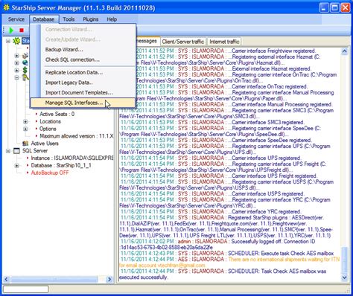The width and height of the screenshot is (353, 296).
Task: Click the toolbar grip handle
Action: (x=4, y=30)
